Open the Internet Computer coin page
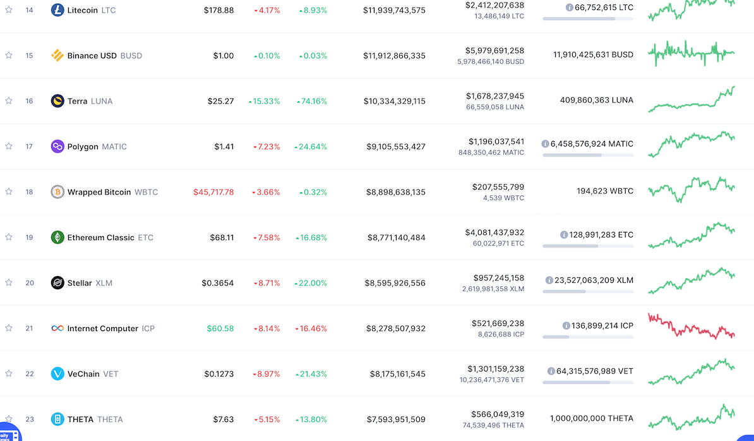754x441 pixels. [102, 329]
